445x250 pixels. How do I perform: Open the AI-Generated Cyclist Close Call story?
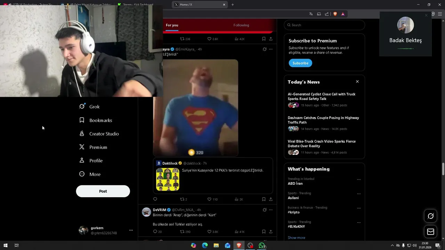(324, 100)
